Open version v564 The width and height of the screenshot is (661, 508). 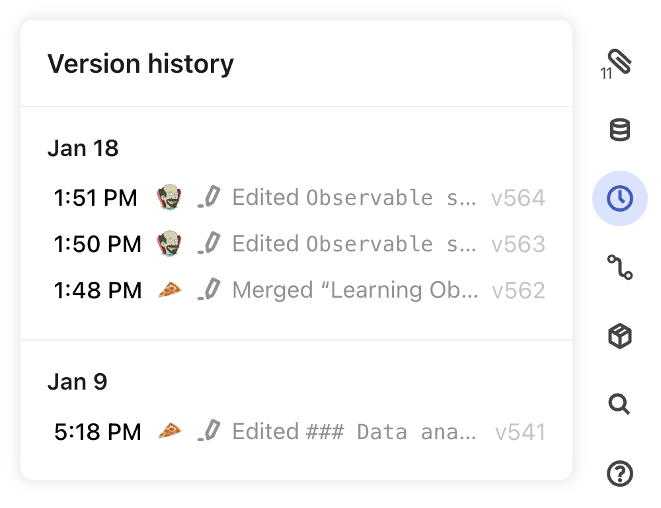tap(518, 197)
